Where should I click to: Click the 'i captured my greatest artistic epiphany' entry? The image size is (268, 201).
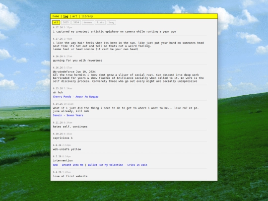coord(114,32)
